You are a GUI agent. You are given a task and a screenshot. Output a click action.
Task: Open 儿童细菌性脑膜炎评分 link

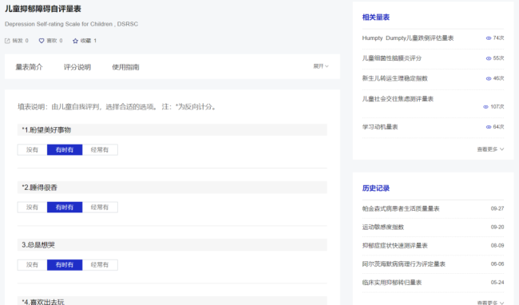[x=392, y=58]
